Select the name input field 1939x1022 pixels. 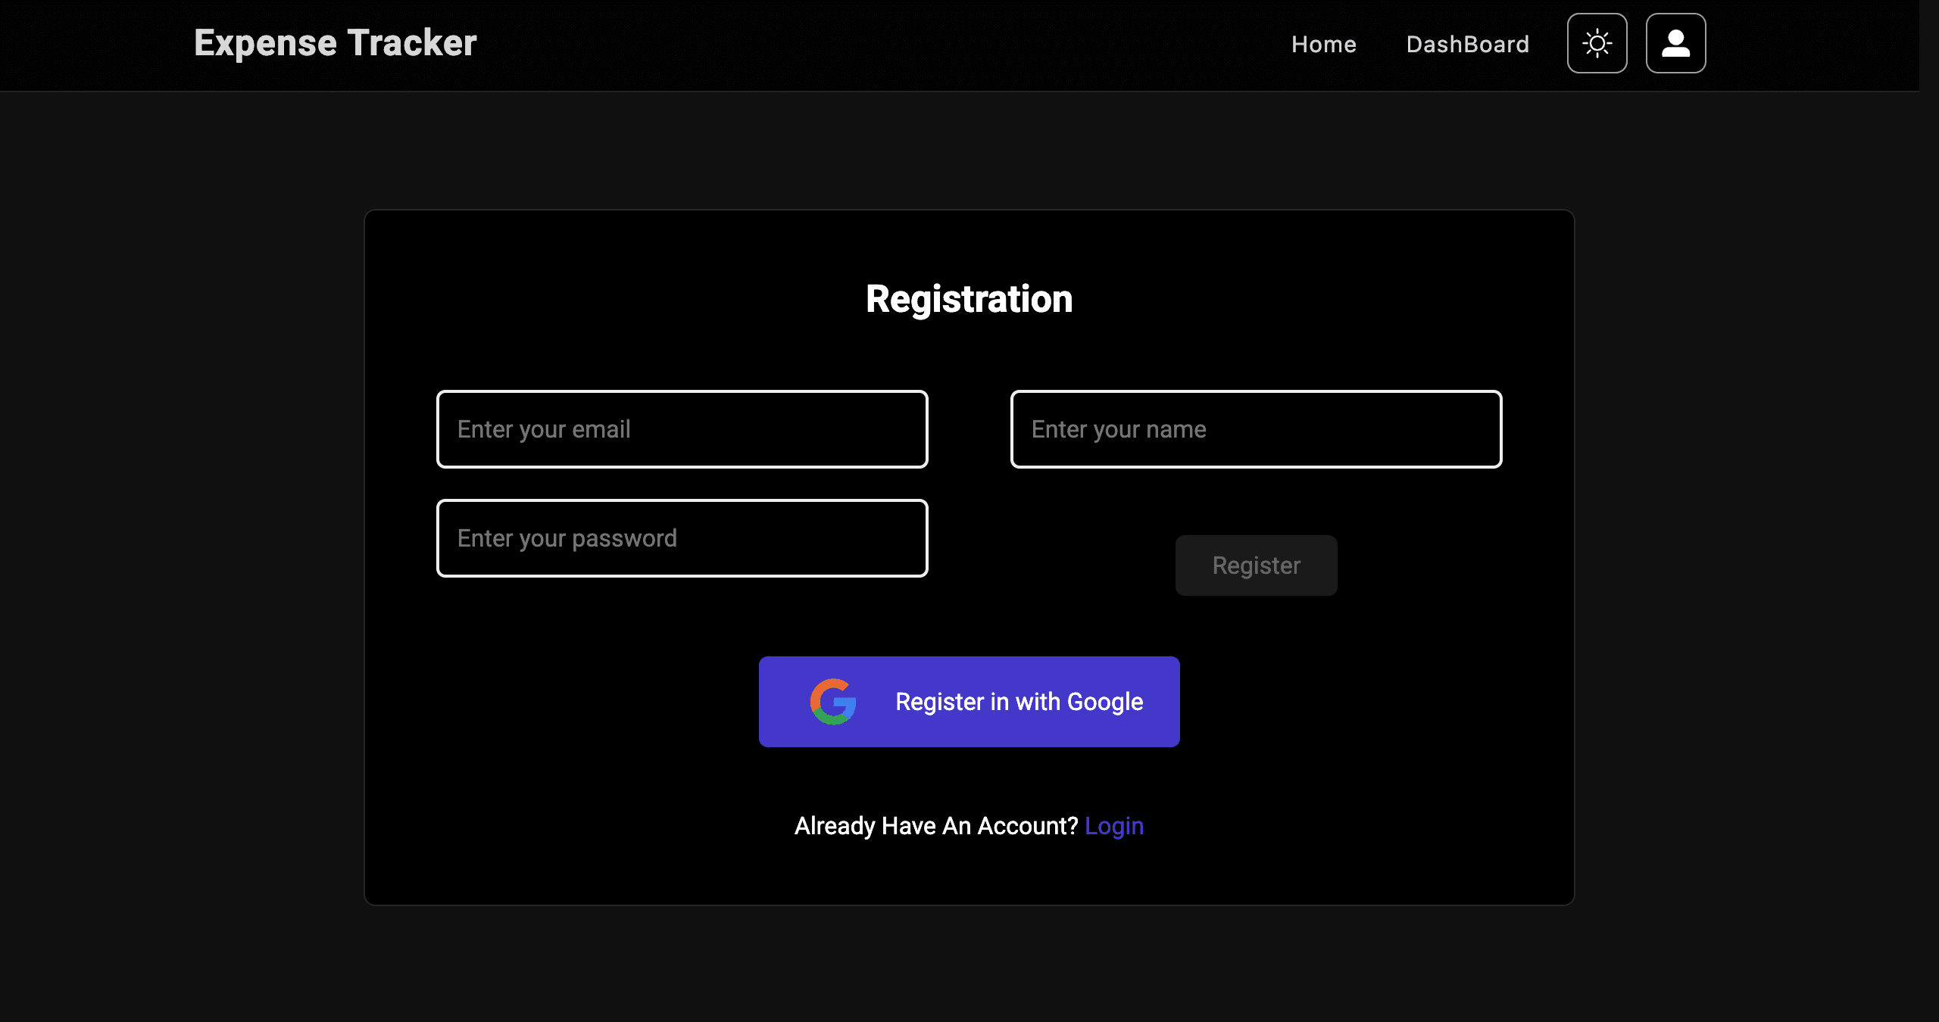pos(1255,428)
